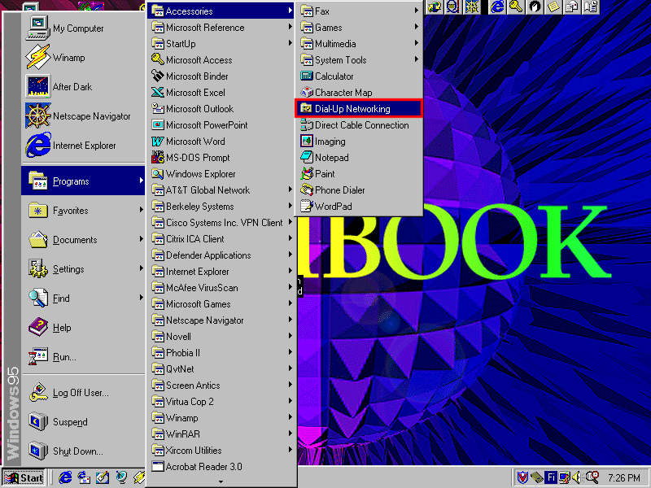Open Microsoft Access from Programs
The image size is (651, 488).
click(221, 59)
